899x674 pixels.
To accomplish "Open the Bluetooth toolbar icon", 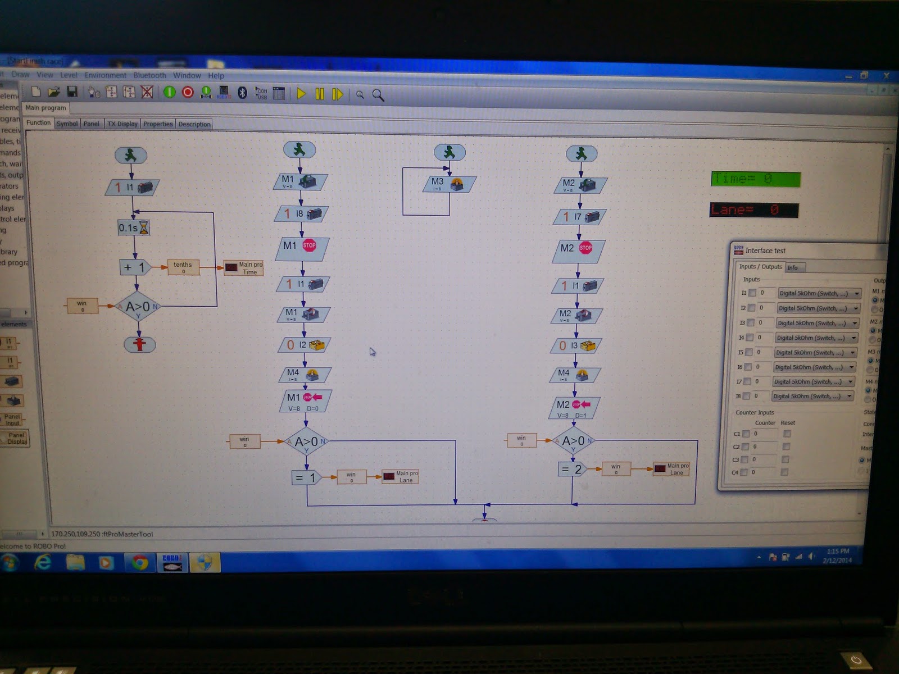I will [242, 93].
